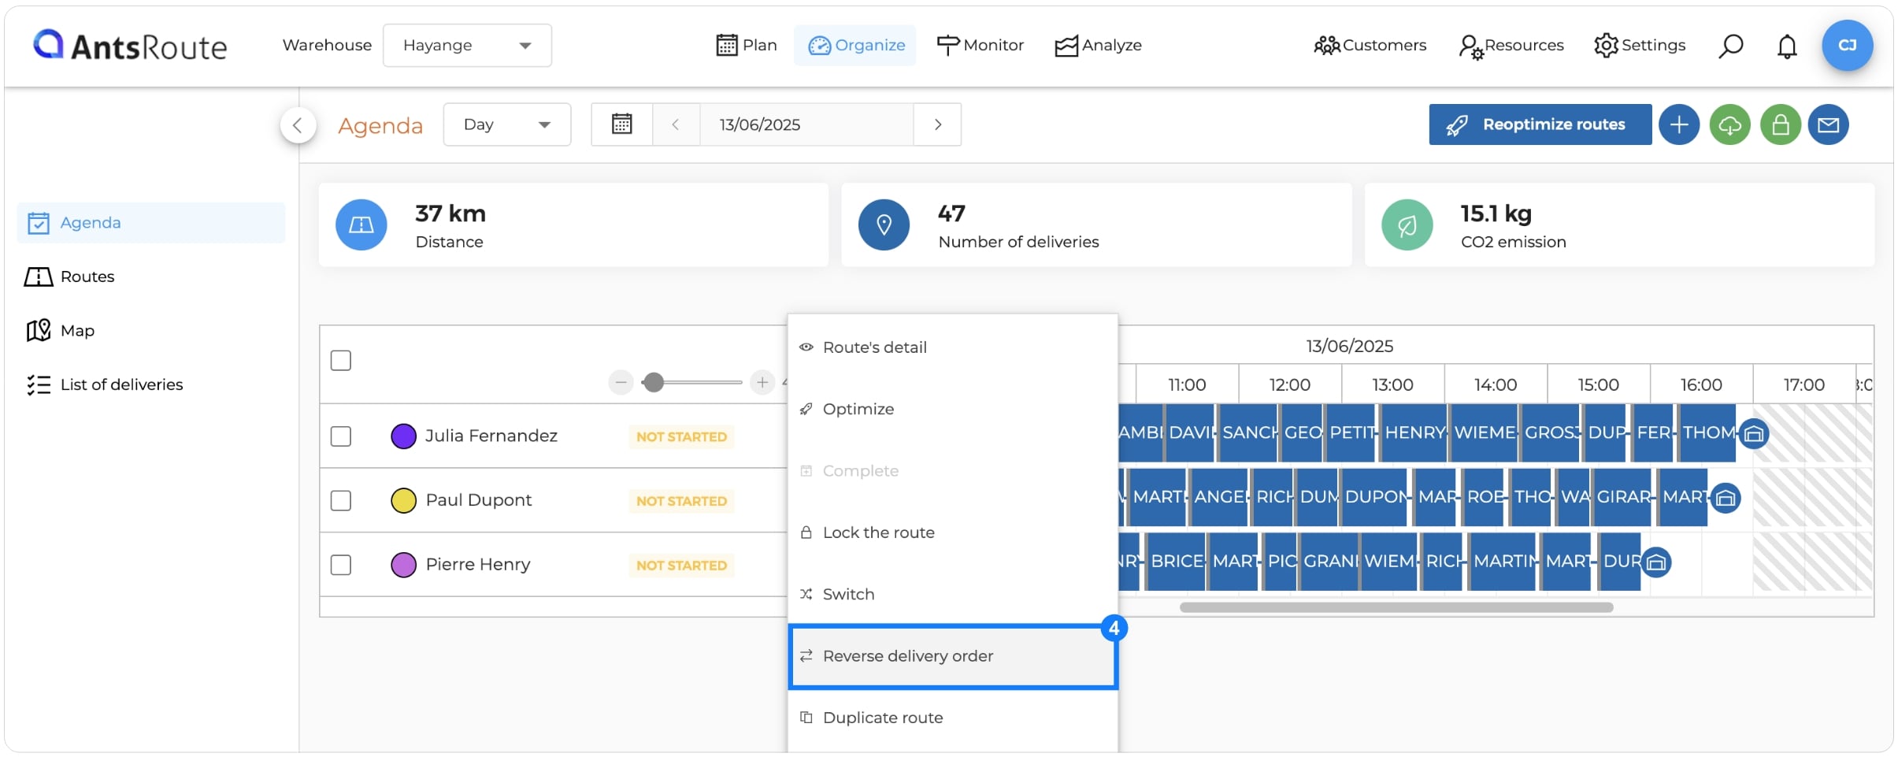This screenshot has height=757, width=1898.
Task: Open the notifications bell
Action: [x=1787, y=46]
